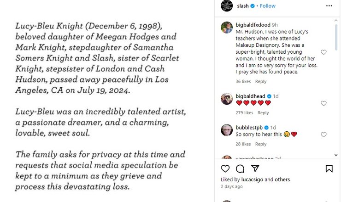This screenshot has width=341, height=202.
Task: Like bigbaldfxdood's comment
Action: pyautogui.click(x=323, y=52)
